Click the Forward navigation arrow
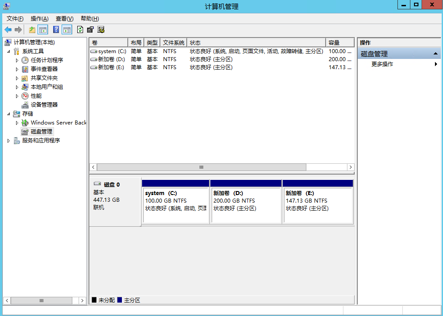The height and width of the screenshot is (316, 443). coord(18,29)
